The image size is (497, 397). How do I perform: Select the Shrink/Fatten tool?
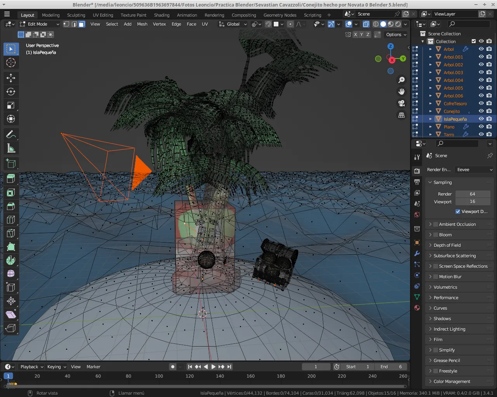(x=11, y=301)
